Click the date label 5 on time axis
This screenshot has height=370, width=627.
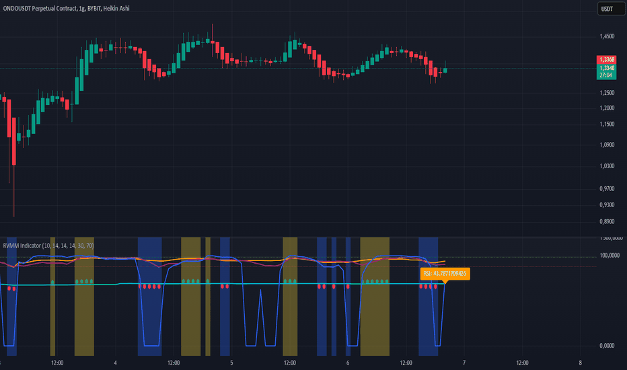[x=231, y=363]
